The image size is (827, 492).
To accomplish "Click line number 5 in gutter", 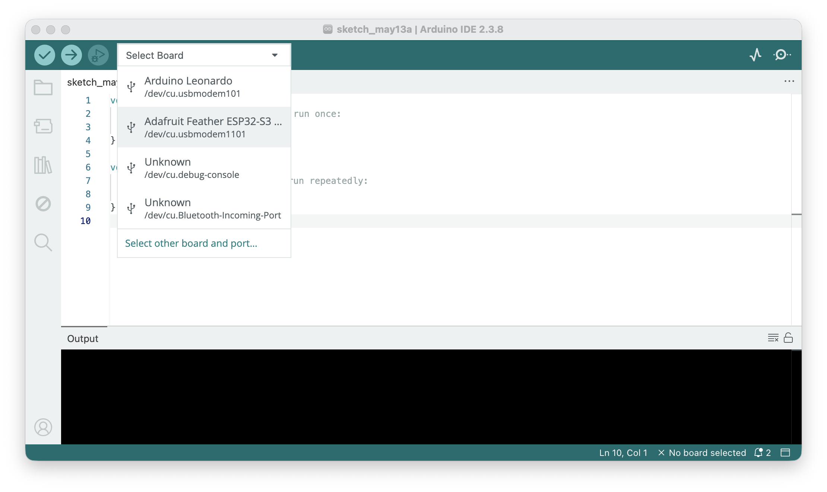I will point(88,154).
